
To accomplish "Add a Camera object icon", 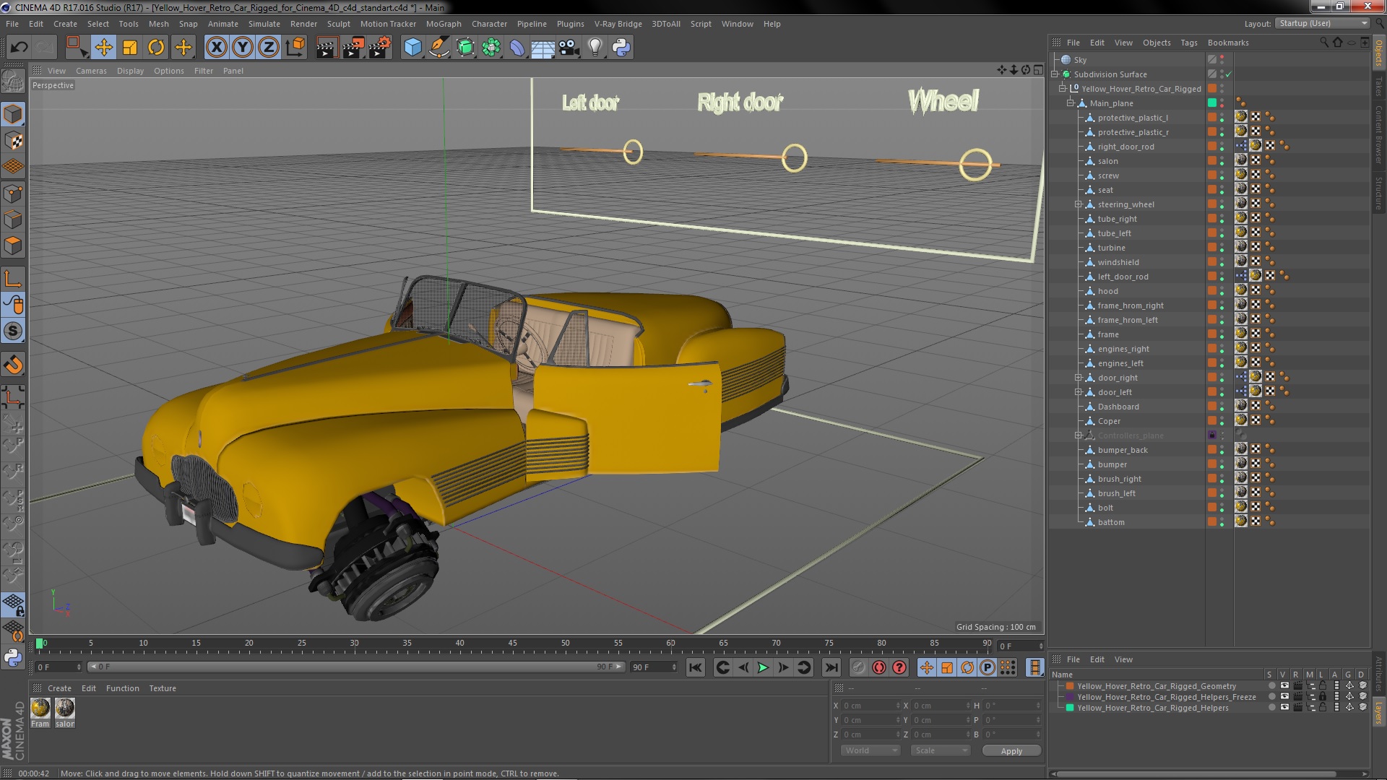I will tap(569, 48).
